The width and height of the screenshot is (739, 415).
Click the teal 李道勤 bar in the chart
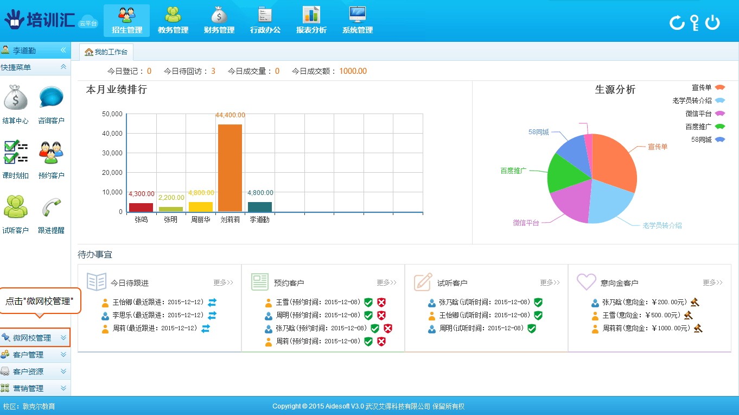[x=260, y=207]
